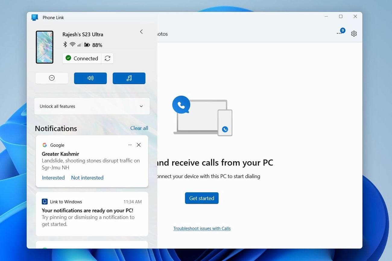Screen dimensions: 392x261
Task: Refresh the phone connection status
Action: [x=107, y=58]
